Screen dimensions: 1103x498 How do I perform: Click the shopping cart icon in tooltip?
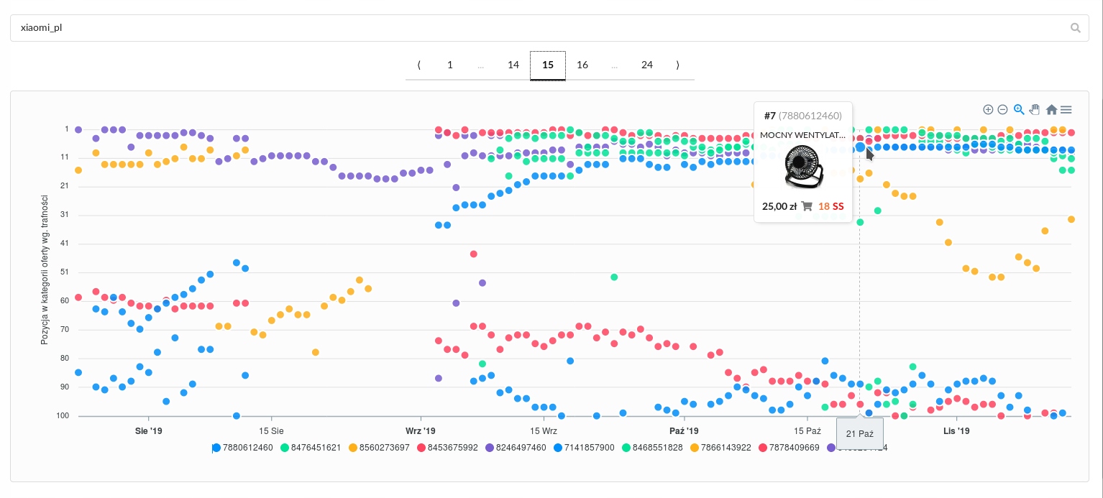[x=807, y=206]
